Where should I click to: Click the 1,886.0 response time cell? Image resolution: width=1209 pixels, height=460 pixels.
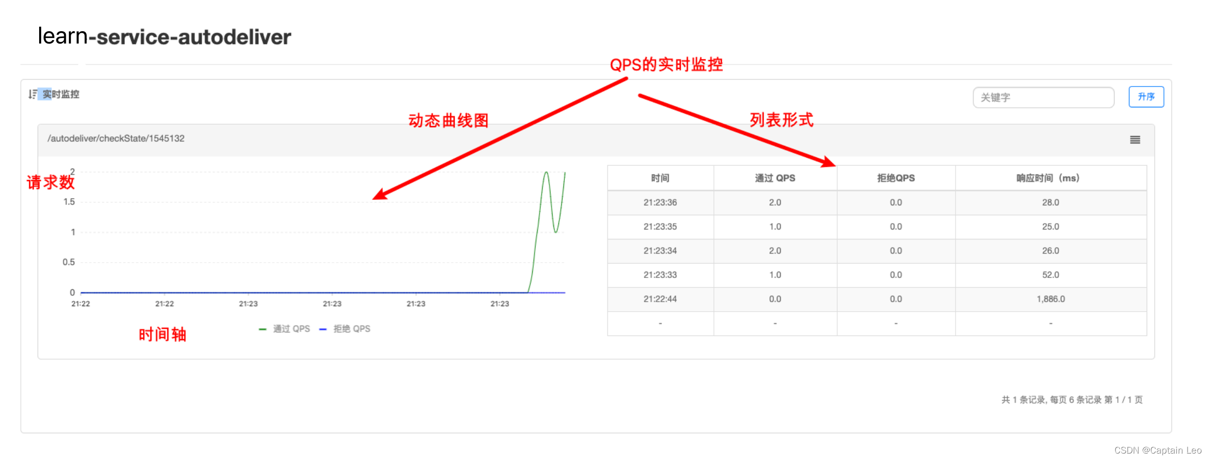(1051, 299)
